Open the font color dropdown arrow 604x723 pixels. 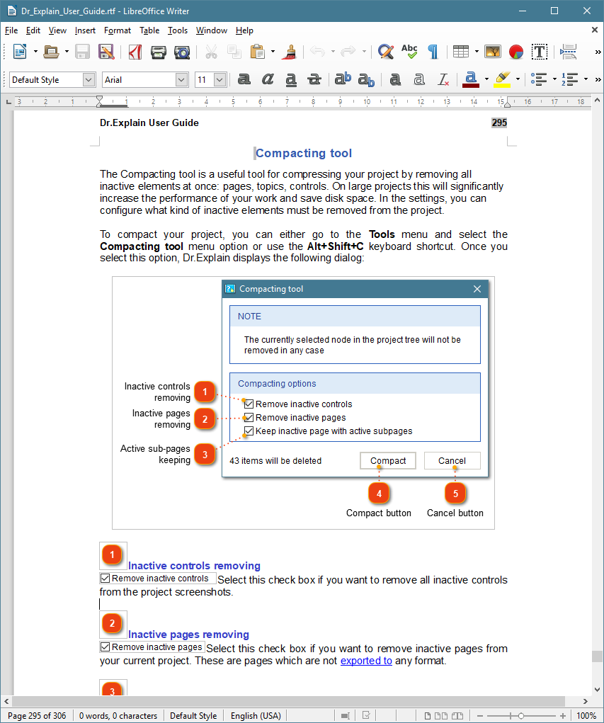point(486,79)
